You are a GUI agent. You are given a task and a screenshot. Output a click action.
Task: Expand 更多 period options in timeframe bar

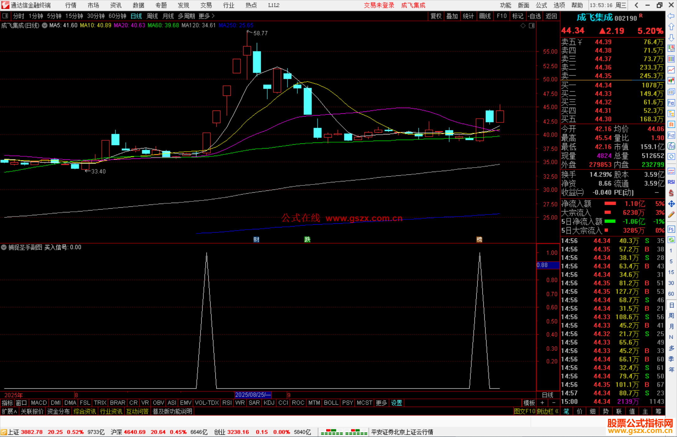206,16
